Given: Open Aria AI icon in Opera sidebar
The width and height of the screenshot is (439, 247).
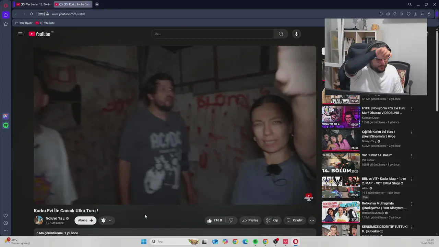Looking at the screenshot, I should (5, 116).
